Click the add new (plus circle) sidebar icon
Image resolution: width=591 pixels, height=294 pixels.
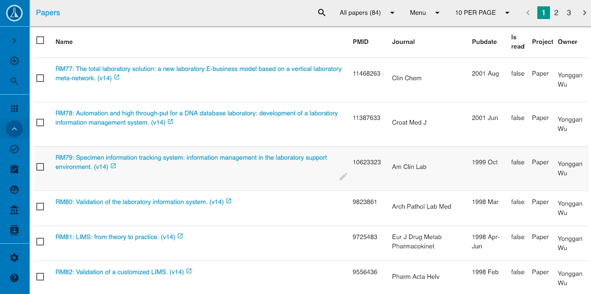[14, 61]
